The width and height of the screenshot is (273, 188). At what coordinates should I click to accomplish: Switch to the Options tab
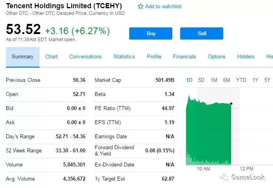pyautogui.click(x=217, y=57)
